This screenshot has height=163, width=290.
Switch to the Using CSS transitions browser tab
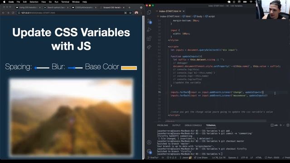[x=28, y=8]
